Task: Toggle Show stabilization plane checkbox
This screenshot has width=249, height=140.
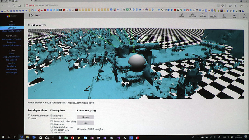Action: point(51,121)
